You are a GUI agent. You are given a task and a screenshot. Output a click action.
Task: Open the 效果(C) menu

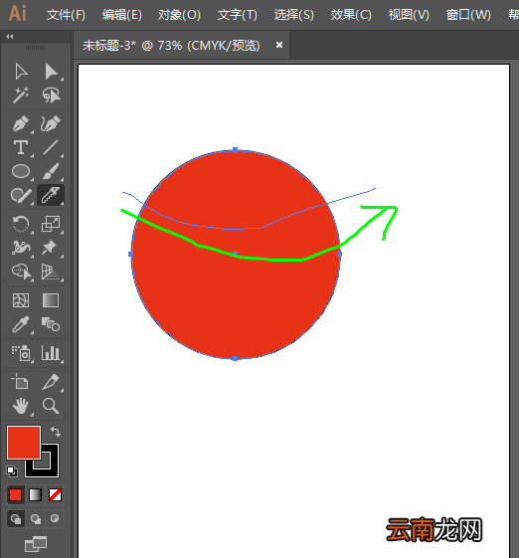pos(351,15)
